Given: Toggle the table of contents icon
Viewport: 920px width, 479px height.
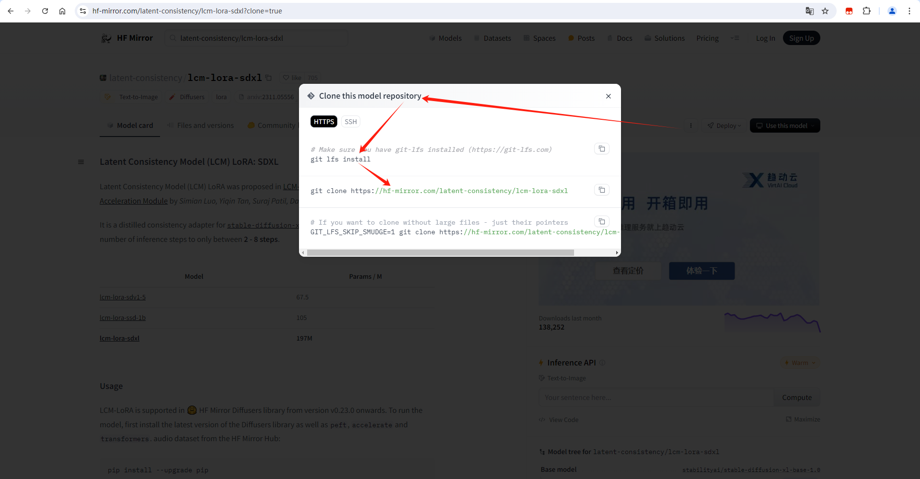Looking at the screenshot, I should [x=81, y=162].
